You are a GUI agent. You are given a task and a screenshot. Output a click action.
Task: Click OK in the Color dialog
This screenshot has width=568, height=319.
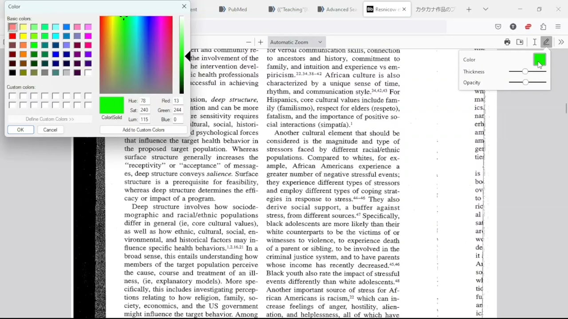click(20, 130)
